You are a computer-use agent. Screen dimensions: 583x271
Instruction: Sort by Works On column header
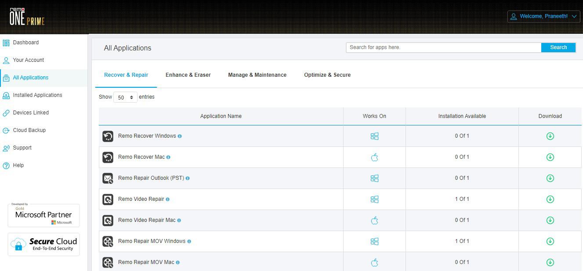[374, 116]
